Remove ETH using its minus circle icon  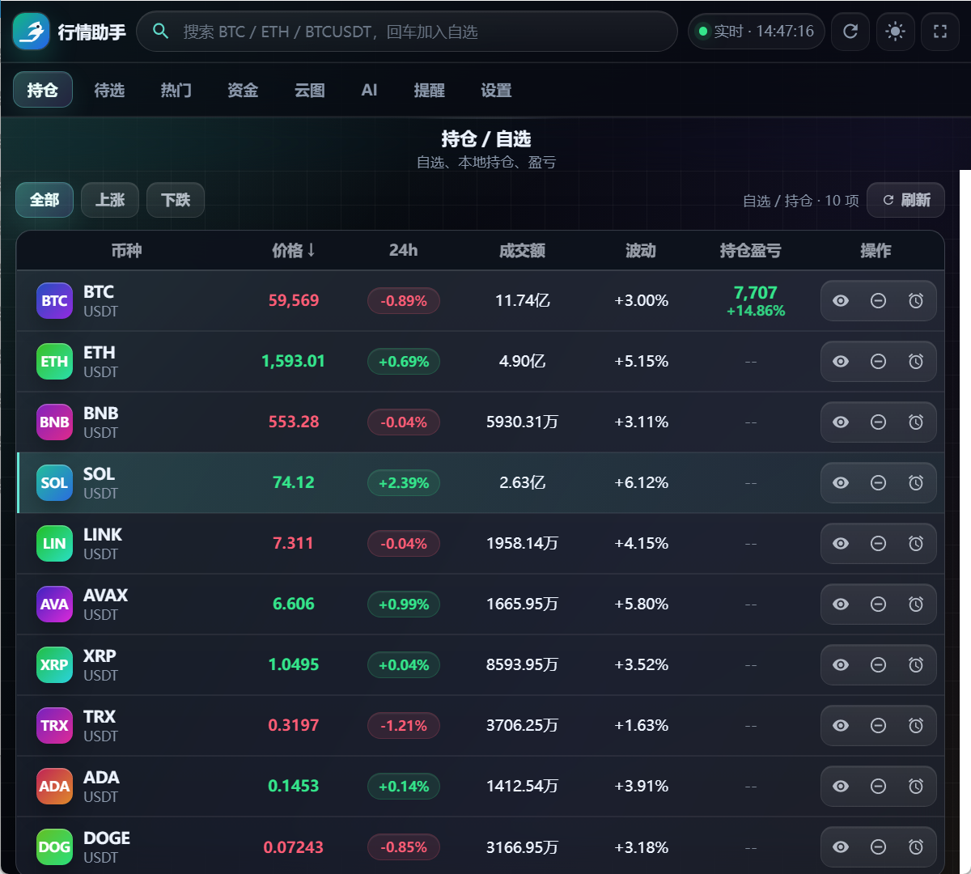tap(878, 362)
